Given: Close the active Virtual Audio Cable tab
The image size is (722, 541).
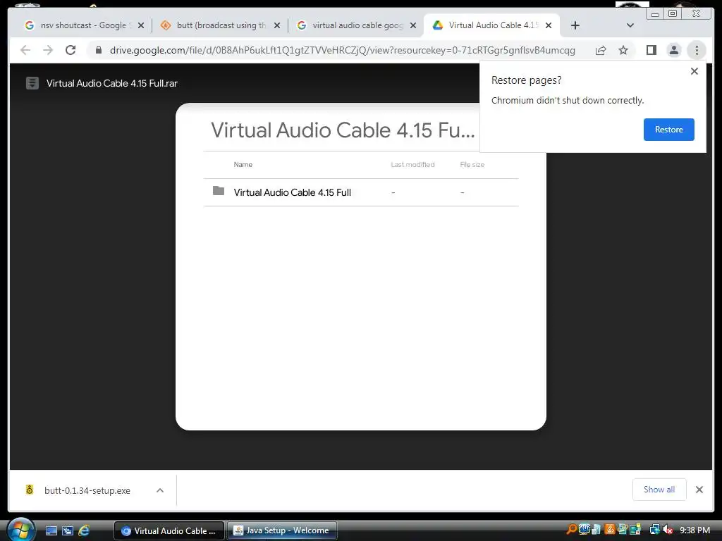Looking at the screenshot, I should (x=549, y=25).
